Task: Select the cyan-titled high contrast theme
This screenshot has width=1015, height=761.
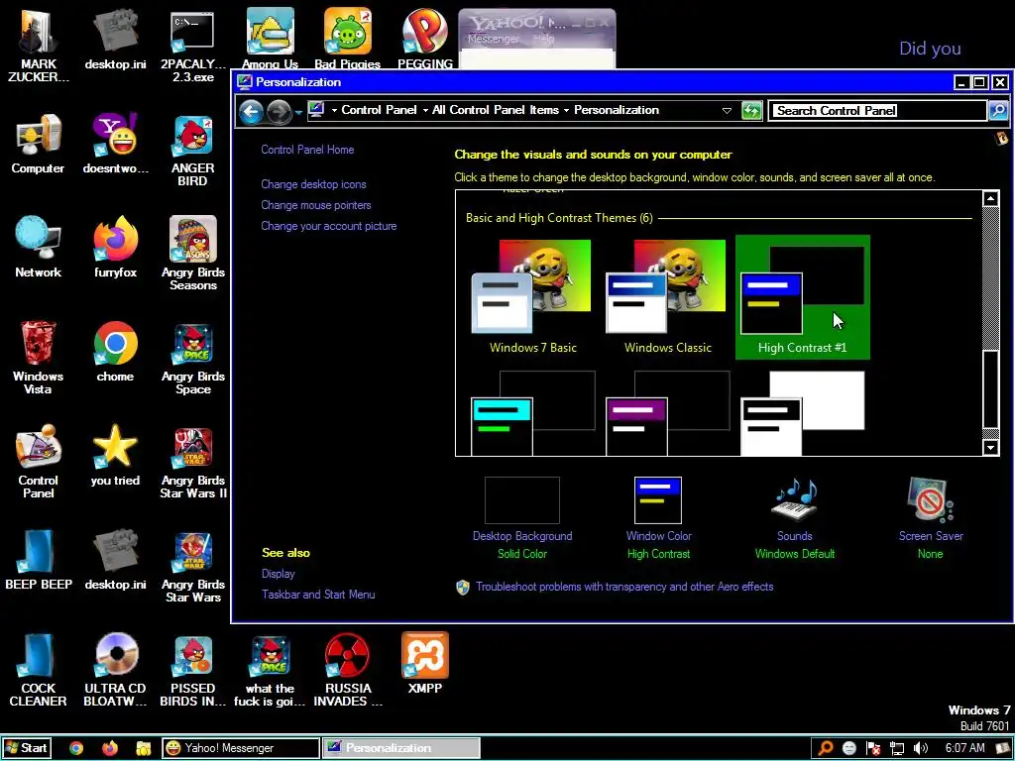Action: coord(532,413)
